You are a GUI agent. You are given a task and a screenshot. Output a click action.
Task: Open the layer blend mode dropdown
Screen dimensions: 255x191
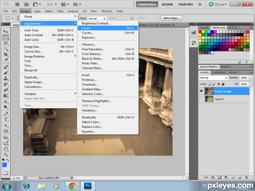coord(213,78)
